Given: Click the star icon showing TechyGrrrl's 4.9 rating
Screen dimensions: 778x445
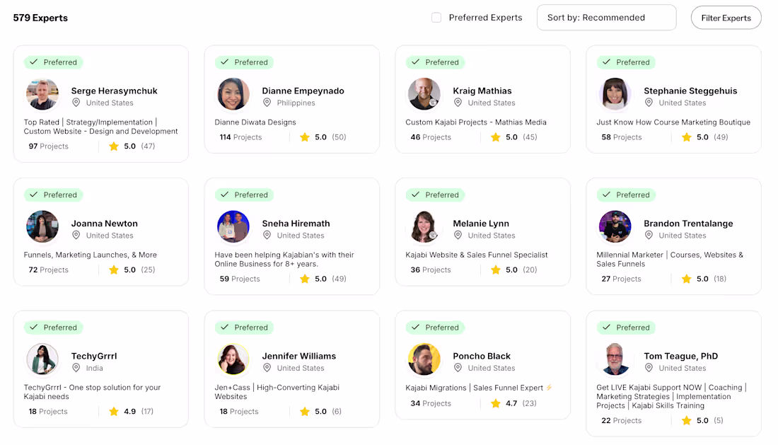Looking at the screenshot, I should 114,411.
